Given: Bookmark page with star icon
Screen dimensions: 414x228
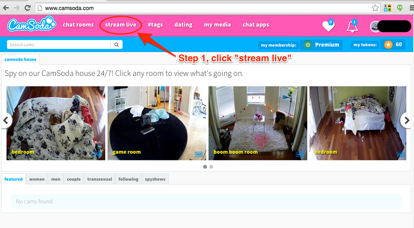Looking at the screenshot, I should tap(375, 8).
